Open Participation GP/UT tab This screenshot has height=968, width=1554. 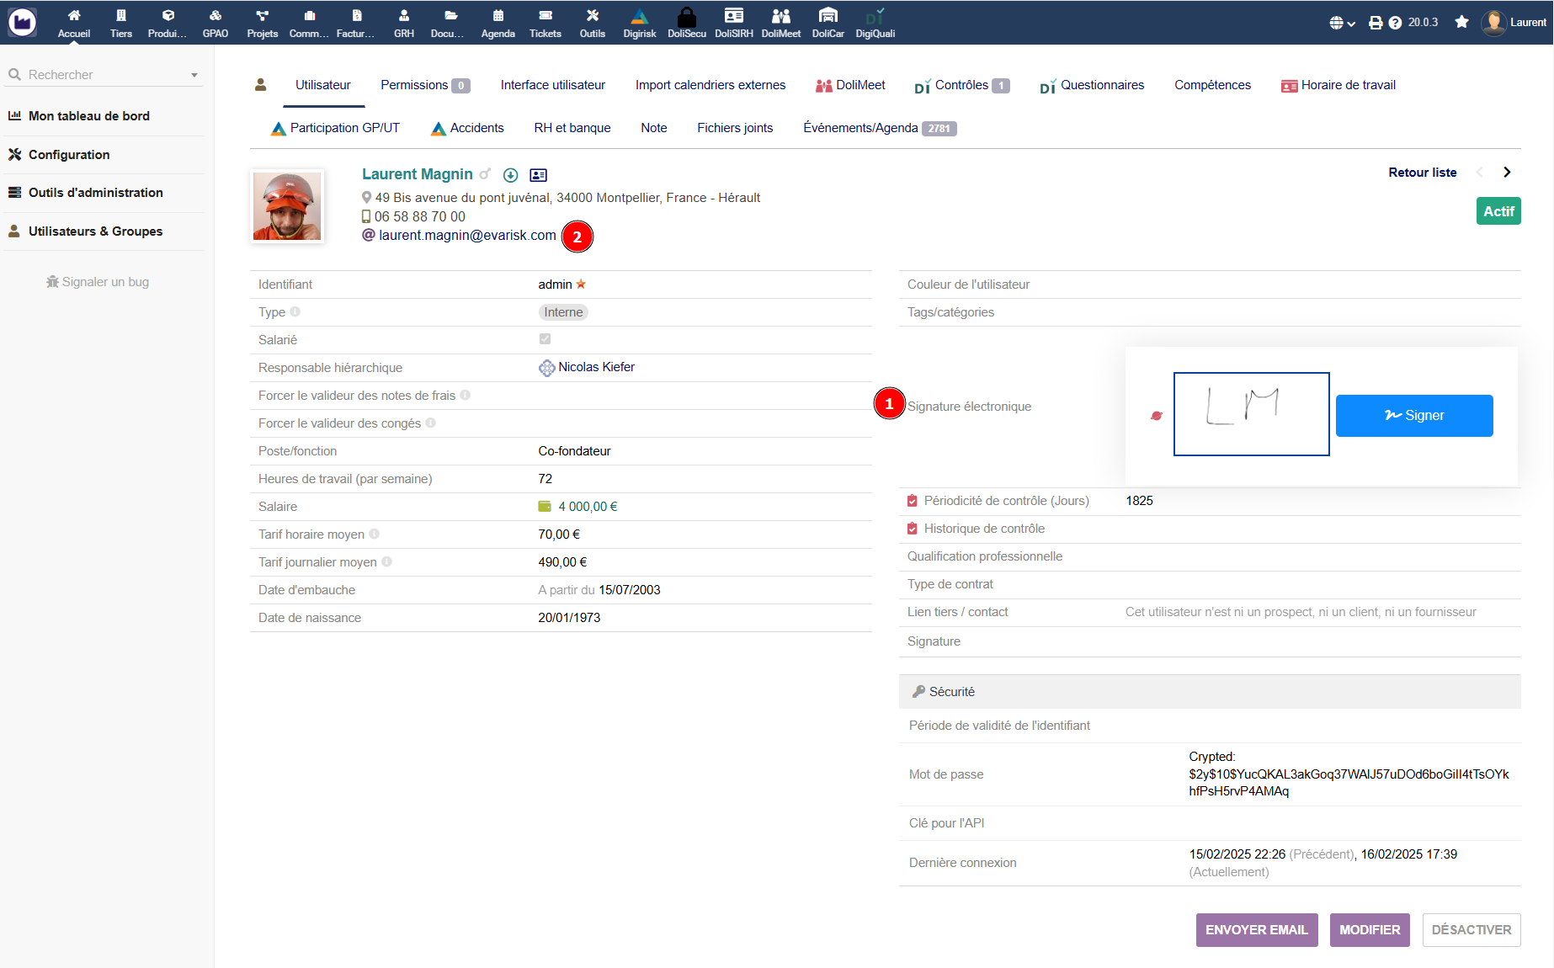click(335, 128)
